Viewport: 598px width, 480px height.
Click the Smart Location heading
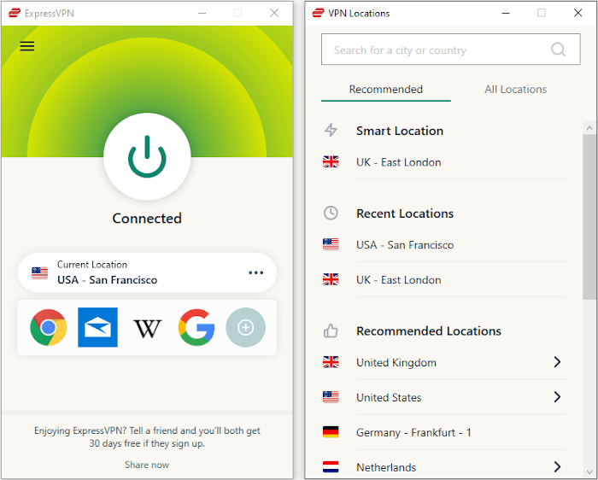(400, 131)
